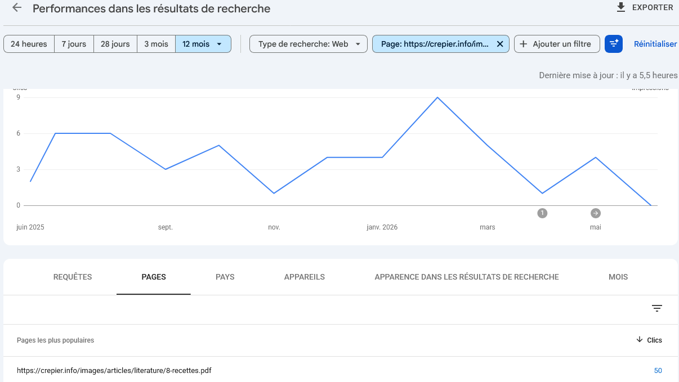The width and height of the screenshot is (679, 382).
Task: Open the 12 mois range dropdown
Action: (203, 44)
